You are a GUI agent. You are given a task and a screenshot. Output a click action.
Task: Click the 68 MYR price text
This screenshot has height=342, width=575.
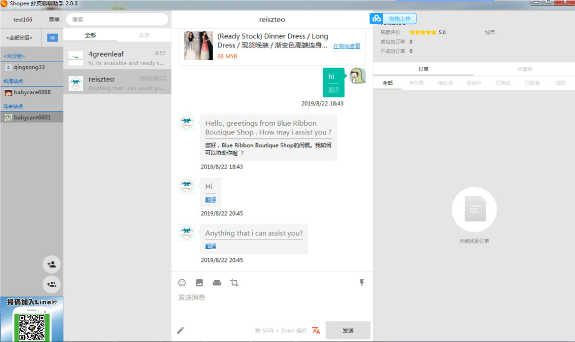(x=227, y=56)
